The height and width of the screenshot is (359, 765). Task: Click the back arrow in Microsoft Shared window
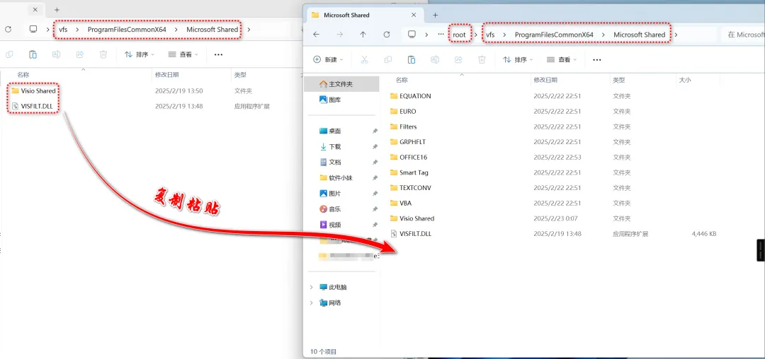[x=316, y=35]
